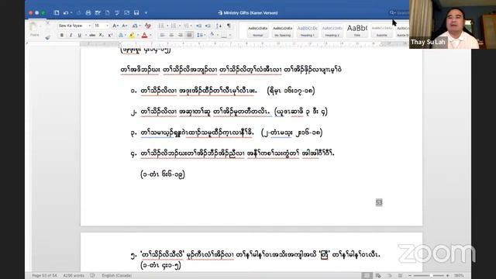This screenshot has width=496, height=279.
Task: Click English (Canada) language indicator
Action: (x=116, y=276)
